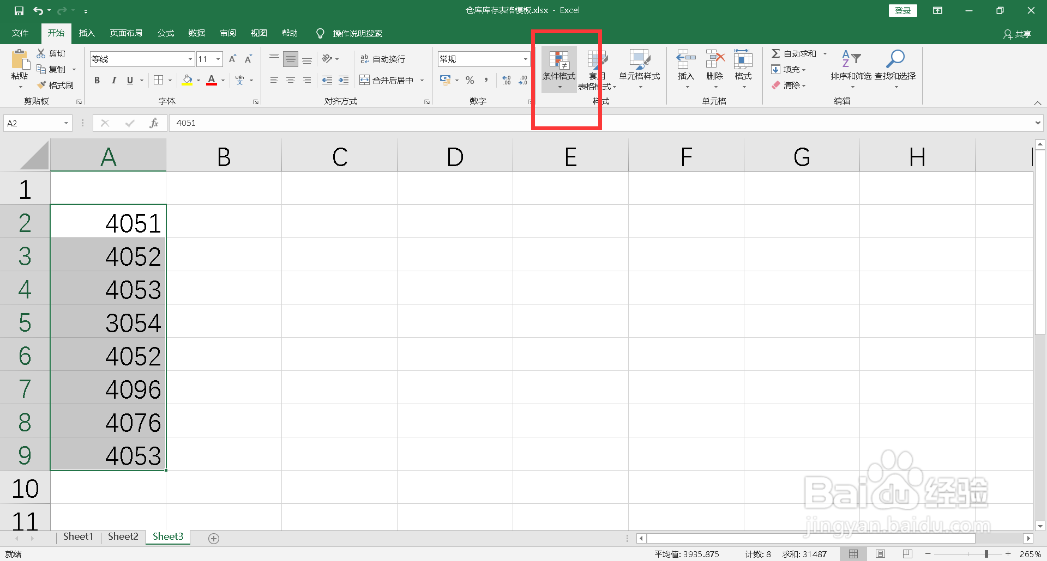This screenshot has height=561, width=1047.
Task: Click the zoom slider handle
Action: click(986, 554)
